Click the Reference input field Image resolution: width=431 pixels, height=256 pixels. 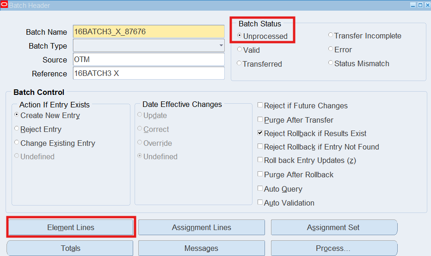pyautogui.click(x=148, y=74)
